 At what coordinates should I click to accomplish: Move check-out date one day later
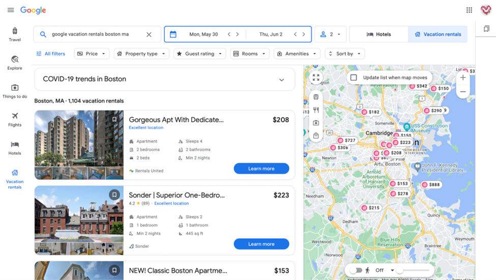point(304,34)
